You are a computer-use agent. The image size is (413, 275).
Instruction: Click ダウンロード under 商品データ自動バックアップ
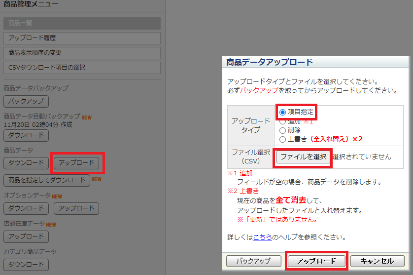pos(26,135)
